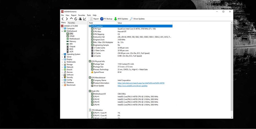Image resolution: width=256 pixels, height=129 pixels.
Task: Click the Report toolbar button label
Action: (x=96, y=19)
